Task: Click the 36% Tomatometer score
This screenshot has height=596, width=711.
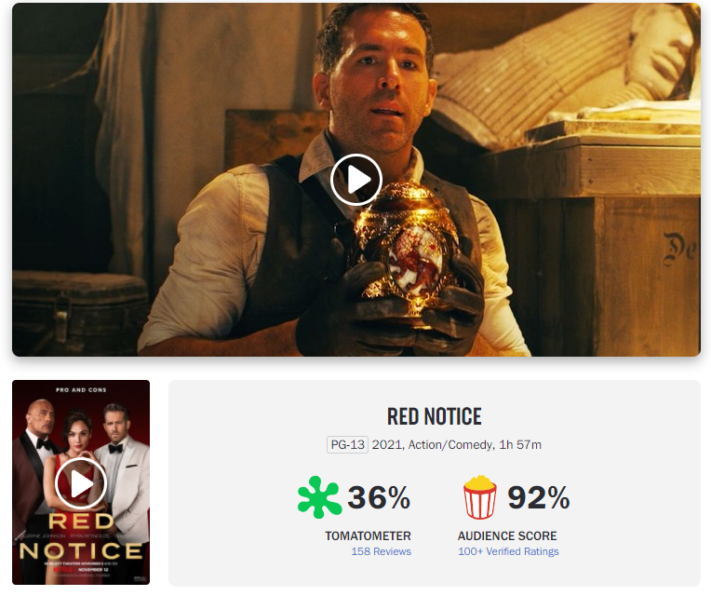Action: 379,497
